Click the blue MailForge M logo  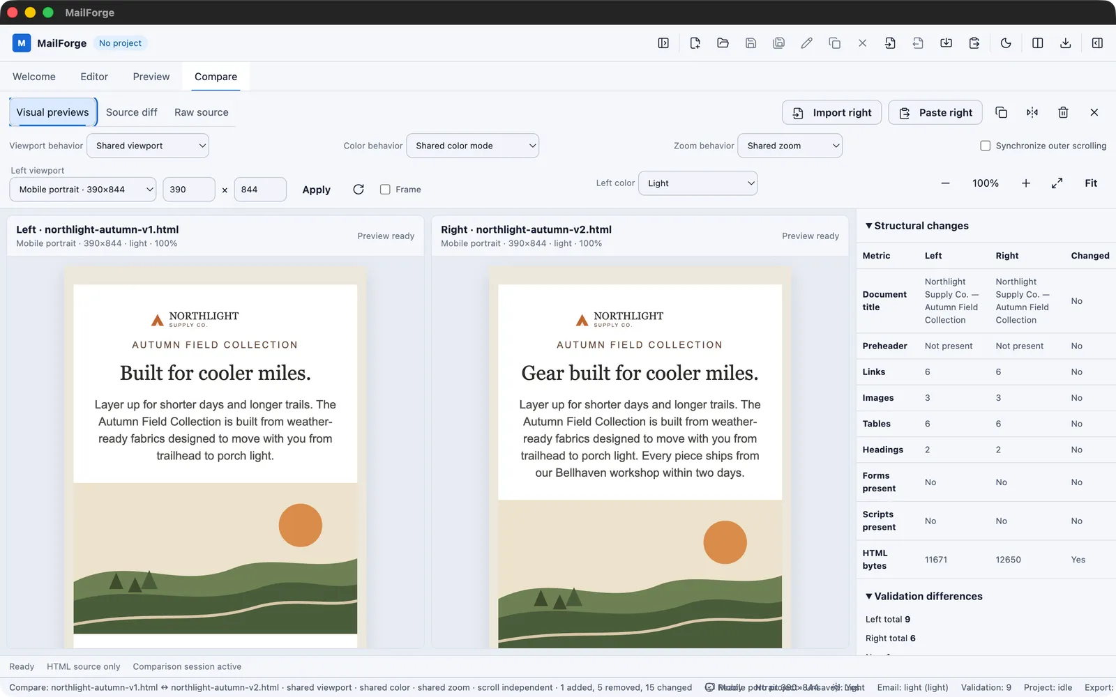22,43
